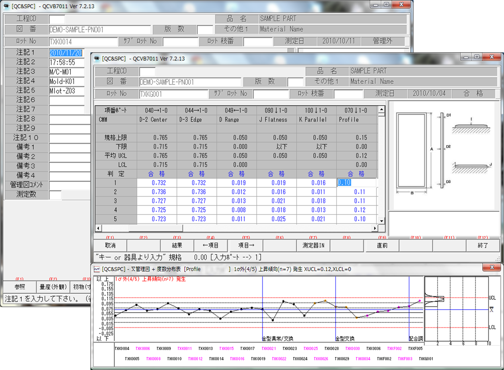The height and width of the screenshot is (370, 504).
Task: Click the 注記4 field showing Mold-K01
Action: tap(67, 81)
